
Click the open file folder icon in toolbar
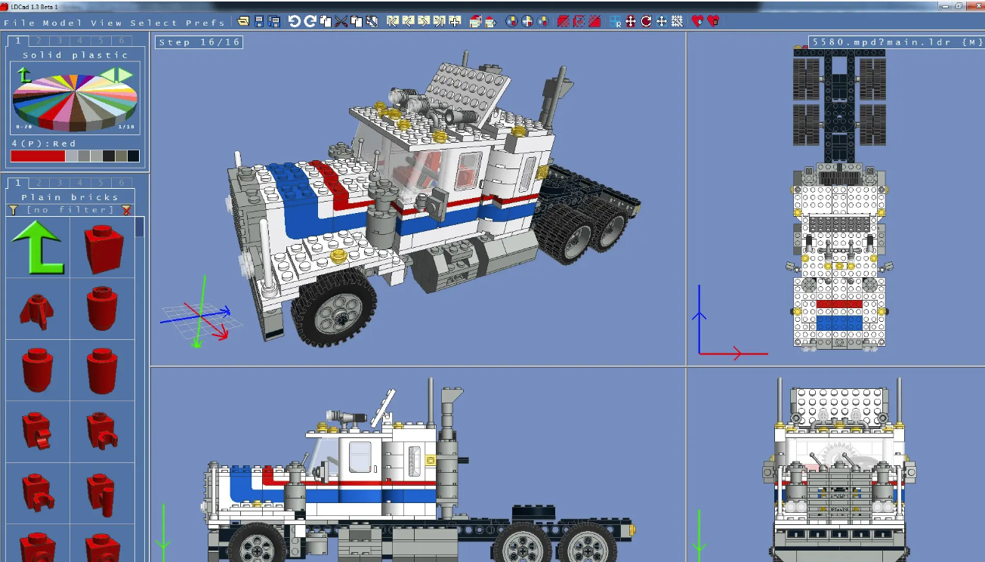tap(243, 21)
